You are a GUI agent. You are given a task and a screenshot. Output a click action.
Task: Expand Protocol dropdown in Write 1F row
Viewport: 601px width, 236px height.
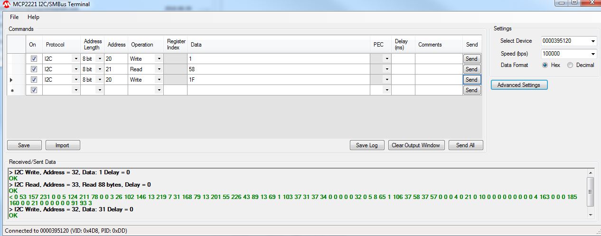click(x=76, y=80)
